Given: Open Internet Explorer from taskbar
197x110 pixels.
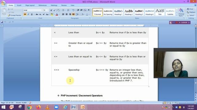Looking at the screenshot, I should pos(65,107).
